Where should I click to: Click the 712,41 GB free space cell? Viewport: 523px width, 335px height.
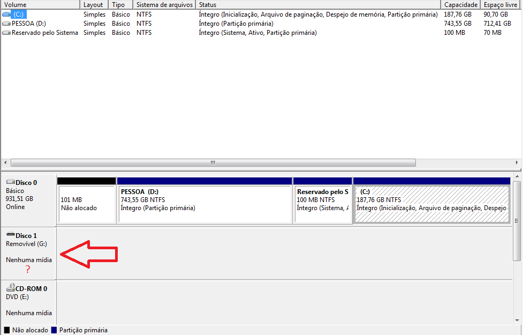[x=497, y=24]
